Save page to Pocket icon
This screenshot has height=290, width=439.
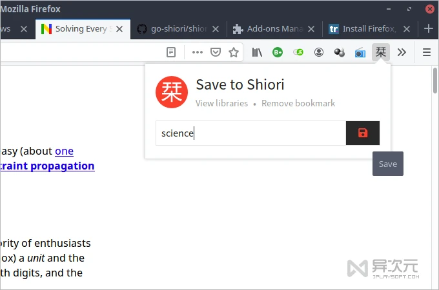216,52
